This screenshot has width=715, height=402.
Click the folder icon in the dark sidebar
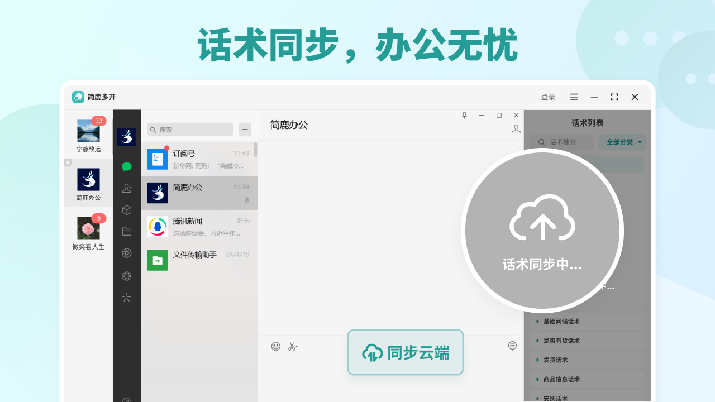coord(127,231)
